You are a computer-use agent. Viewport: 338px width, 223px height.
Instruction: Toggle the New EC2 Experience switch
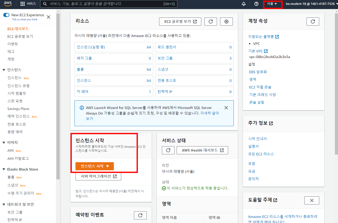click(x=6, y=15)
